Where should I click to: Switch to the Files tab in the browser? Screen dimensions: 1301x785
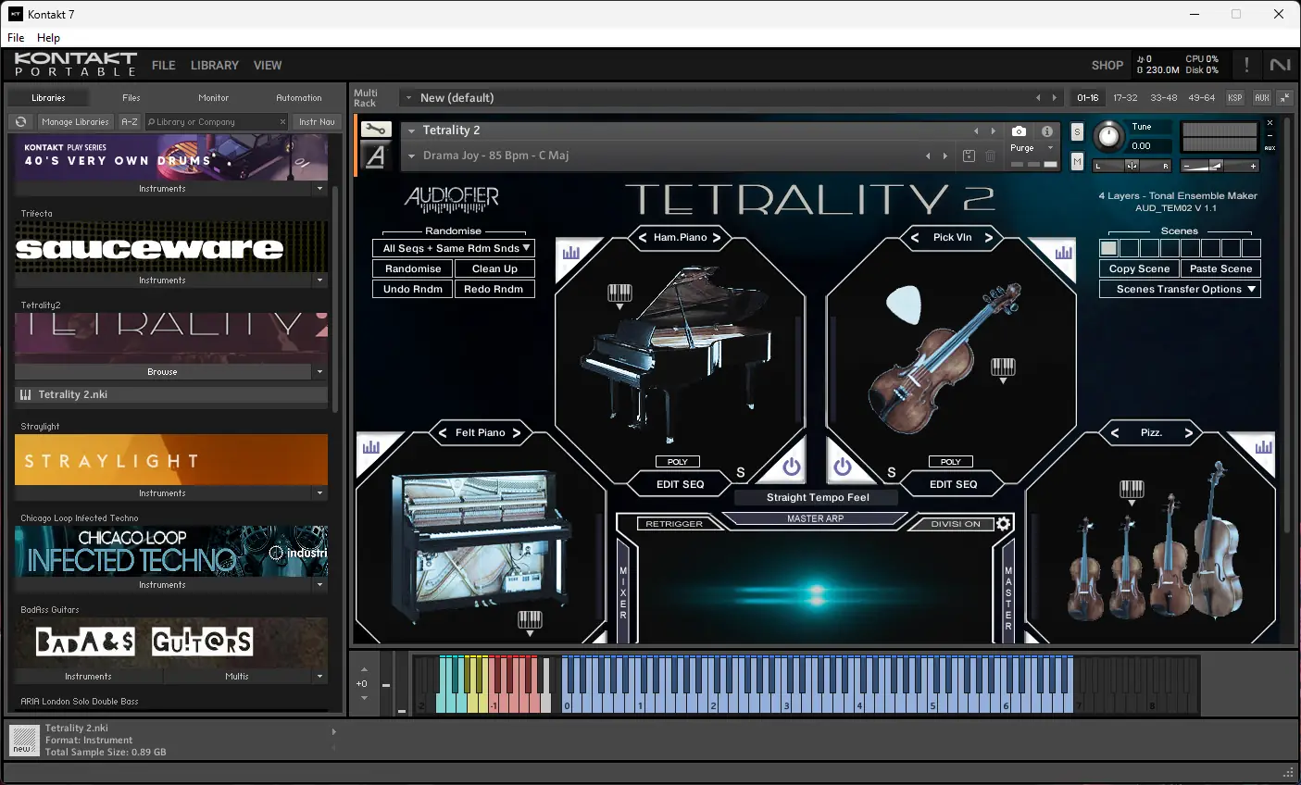[x=130, y=97]
